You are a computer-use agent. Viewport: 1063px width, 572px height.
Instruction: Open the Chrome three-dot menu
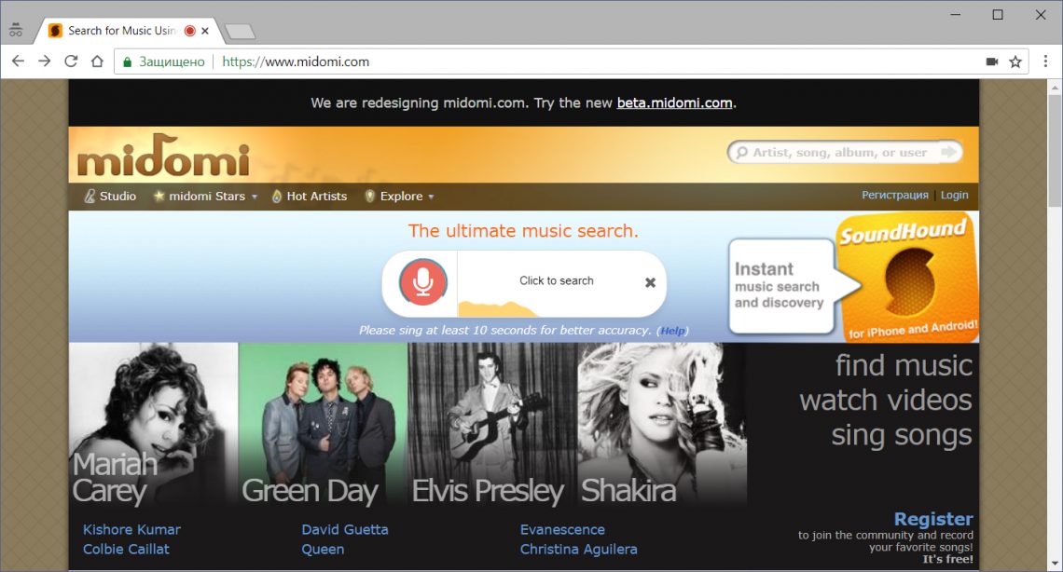[1045, 61]
